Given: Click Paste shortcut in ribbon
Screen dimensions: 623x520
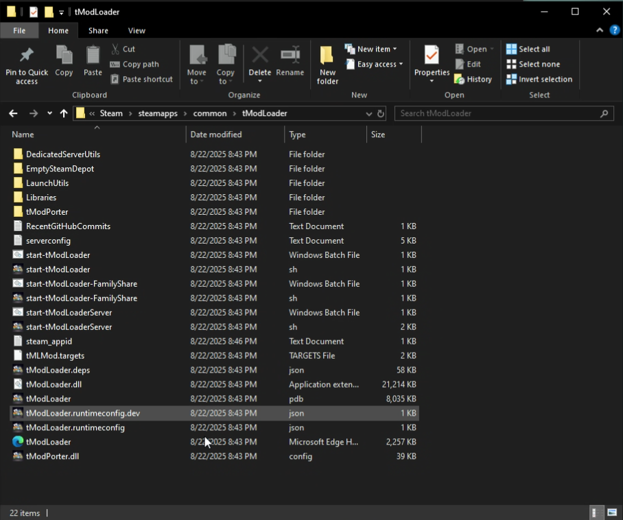Looking at the screenshot, I should pos(141,79).
